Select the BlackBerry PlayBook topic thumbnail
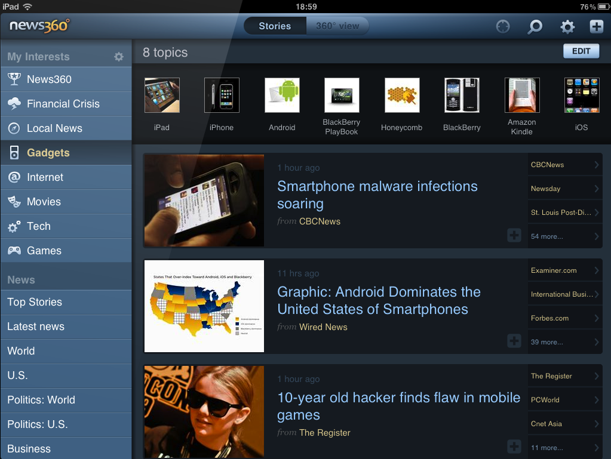Screen dimensions: 611x459 click(342, 95)
